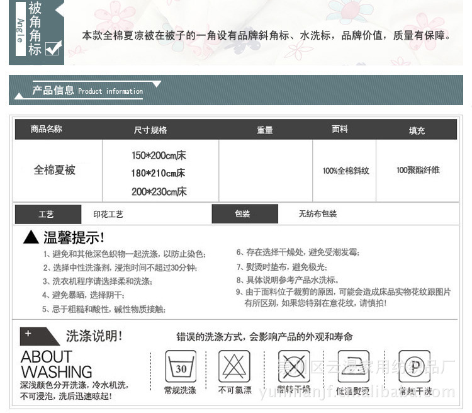Click the 面料 header cell
The width and height of the screenshot is (472, 413).
340,129
